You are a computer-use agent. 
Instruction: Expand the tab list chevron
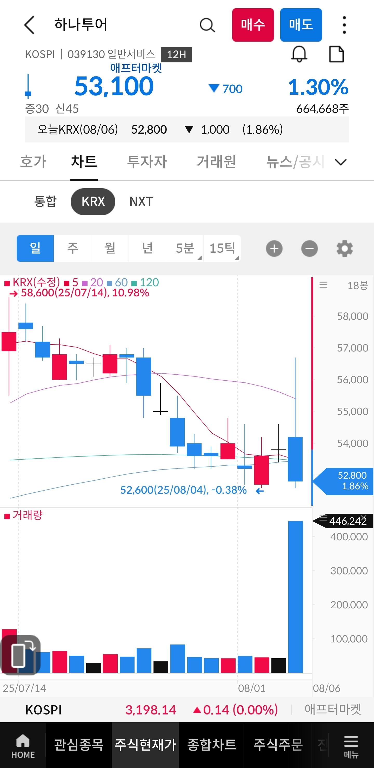pyautogui.click(x=341, y=162)
